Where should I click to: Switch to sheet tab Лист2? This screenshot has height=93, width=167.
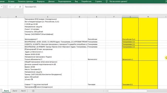(x=15, y=91)
